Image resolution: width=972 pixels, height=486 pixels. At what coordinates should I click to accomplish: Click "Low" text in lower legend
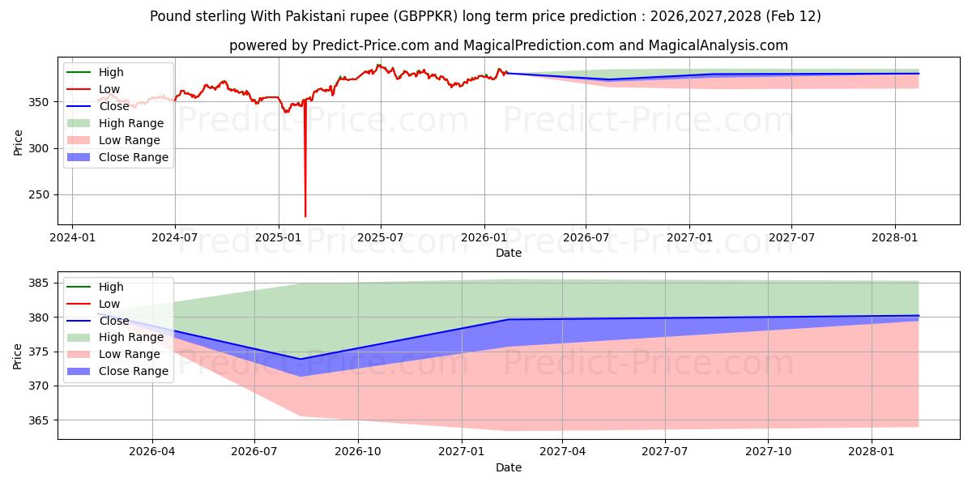109,304
